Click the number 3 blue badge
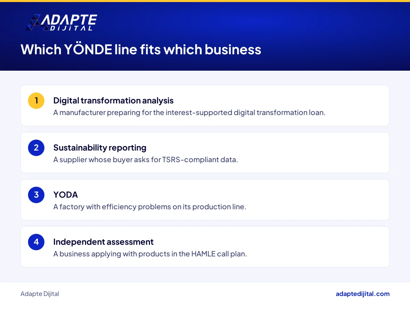410x311 pixels. [x=36, y=195]
